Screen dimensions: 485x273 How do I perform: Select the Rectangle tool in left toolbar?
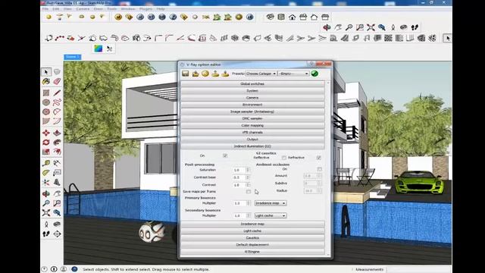coord(46,93)
